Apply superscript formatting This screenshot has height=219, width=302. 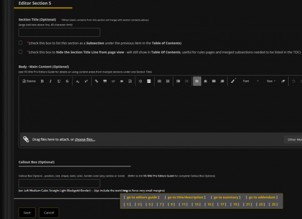(86, 81)
